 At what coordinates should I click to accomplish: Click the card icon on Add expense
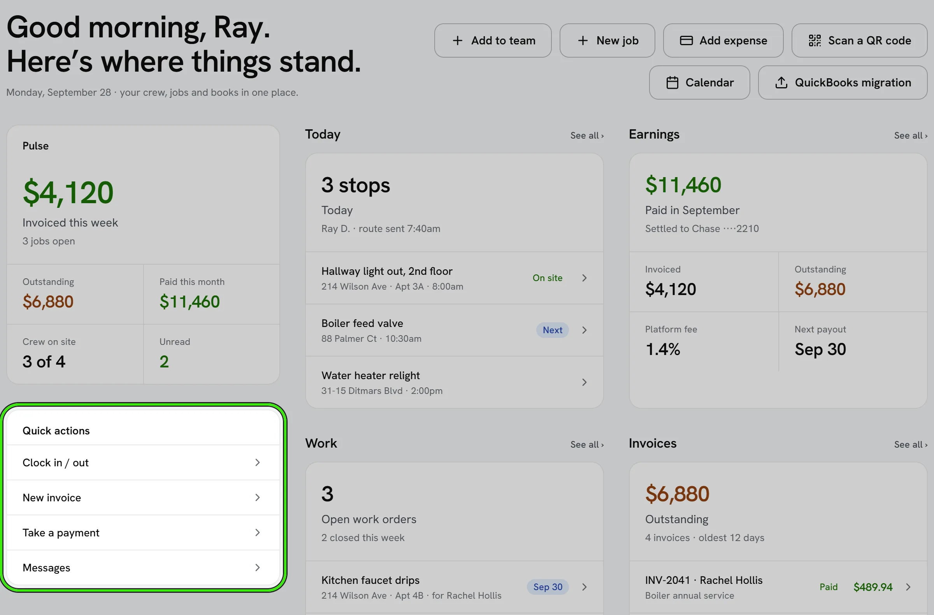[686, 40]
